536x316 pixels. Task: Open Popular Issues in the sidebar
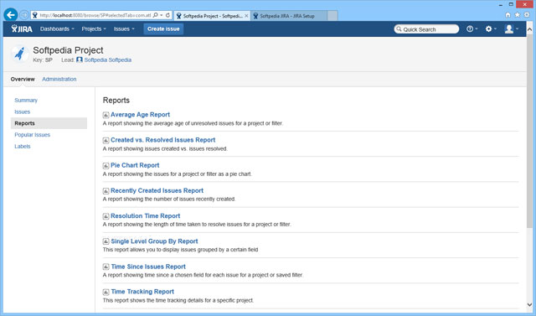(32, 135)
